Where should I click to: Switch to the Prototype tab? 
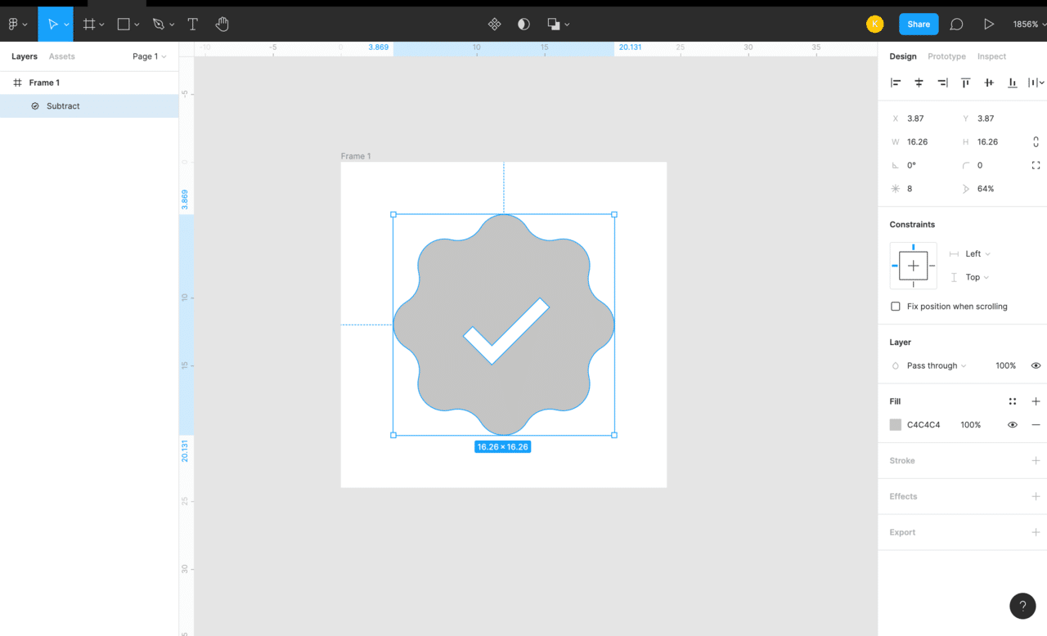946,56
